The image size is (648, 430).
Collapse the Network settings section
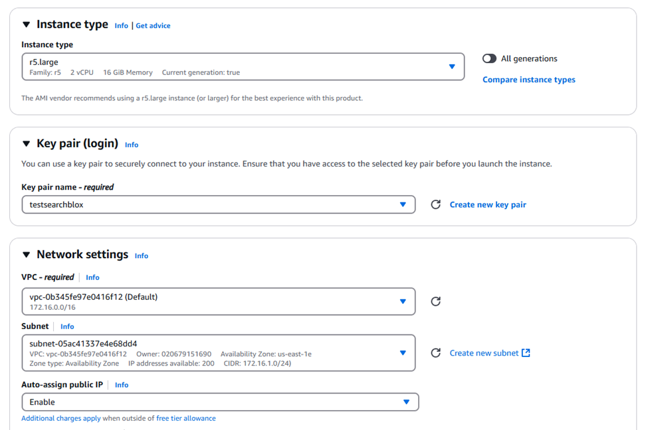(27, 254)
